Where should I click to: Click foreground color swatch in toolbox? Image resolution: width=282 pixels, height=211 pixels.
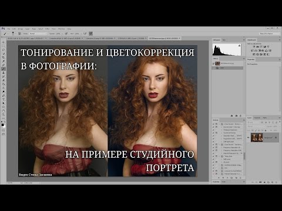2,125
